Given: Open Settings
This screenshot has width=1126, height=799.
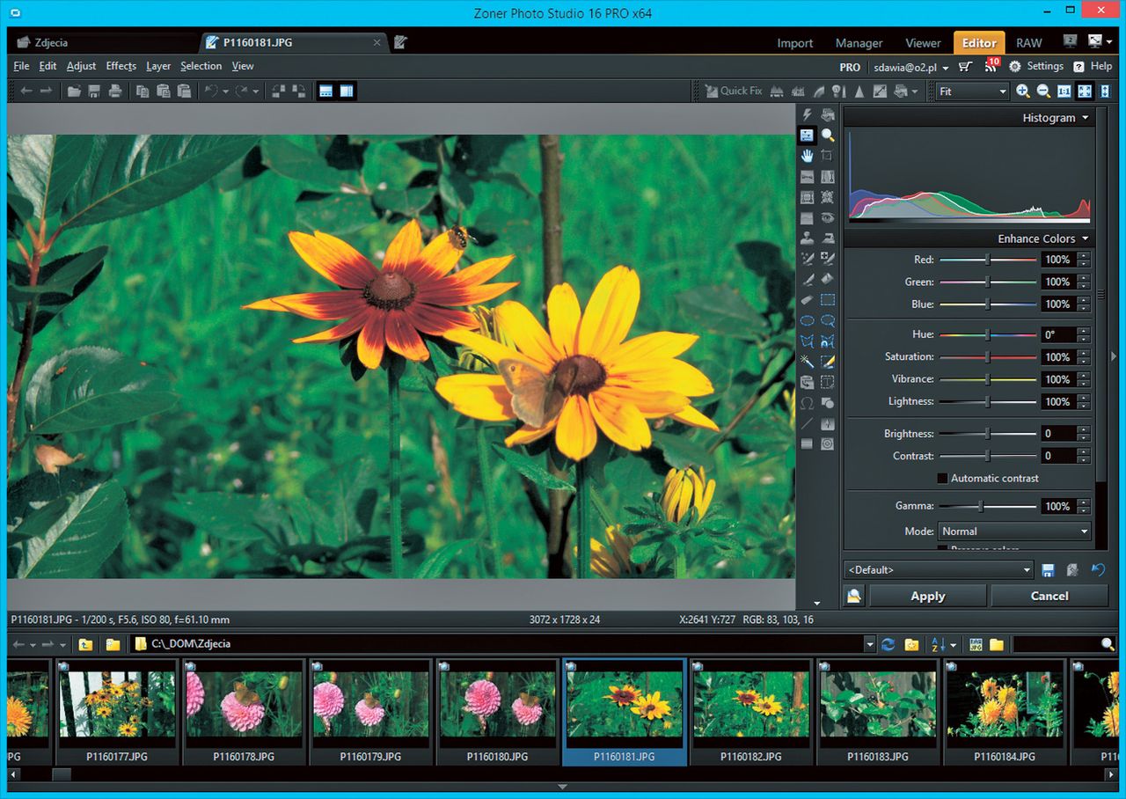Looking at the screenshot, I should pos(1035,67).
